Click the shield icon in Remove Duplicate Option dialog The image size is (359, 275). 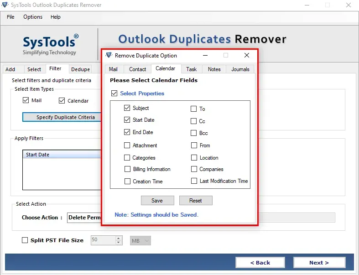point(109,55)
